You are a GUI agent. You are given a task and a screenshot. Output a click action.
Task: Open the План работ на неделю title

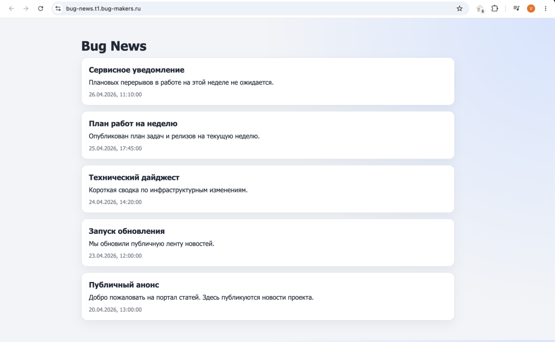click(x=133, y=124)
